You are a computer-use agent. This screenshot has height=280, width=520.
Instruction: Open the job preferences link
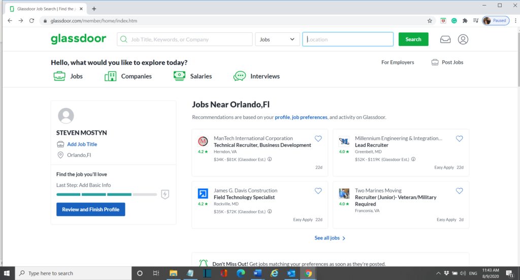coord(309,117)
